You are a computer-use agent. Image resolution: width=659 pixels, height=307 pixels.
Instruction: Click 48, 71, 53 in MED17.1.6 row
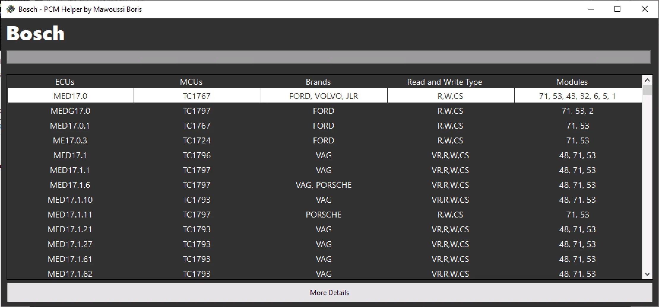pos(578,185)
